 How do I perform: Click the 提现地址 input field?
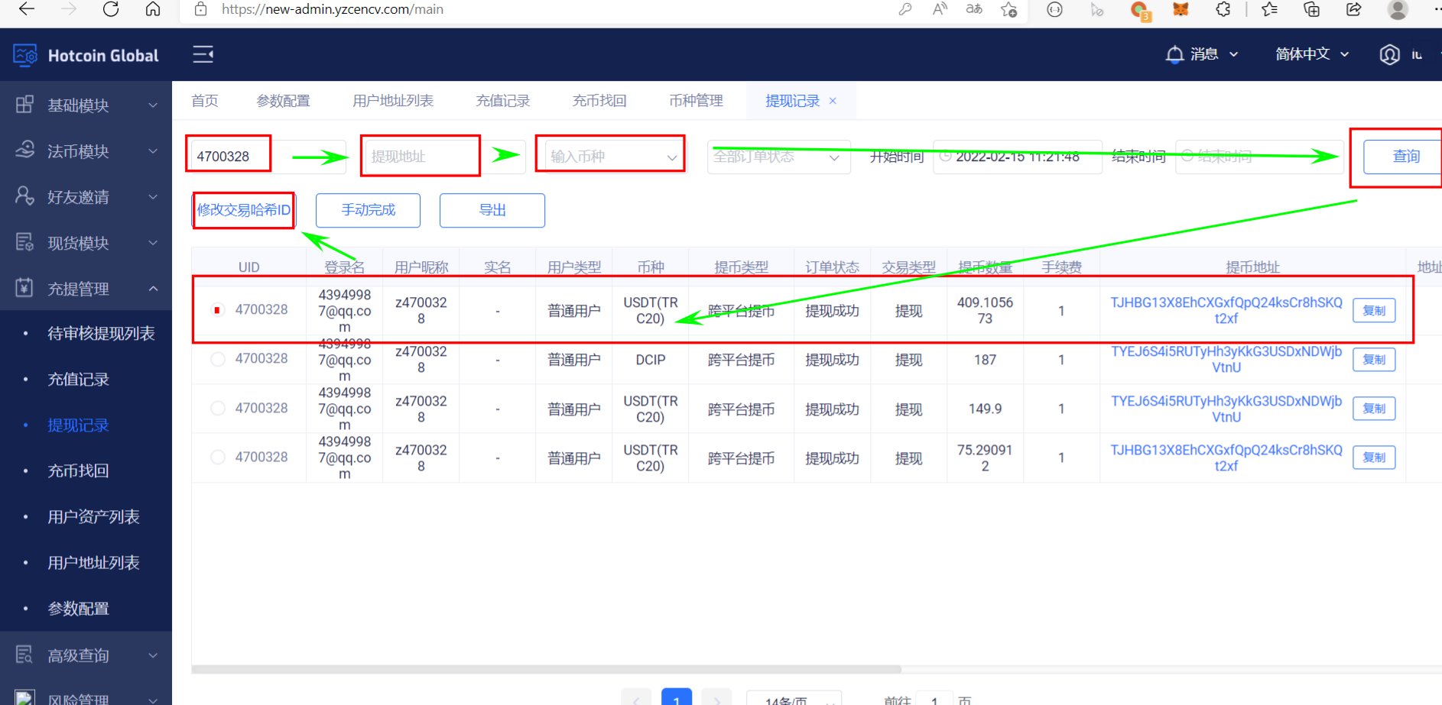click(x=420, y=157)
